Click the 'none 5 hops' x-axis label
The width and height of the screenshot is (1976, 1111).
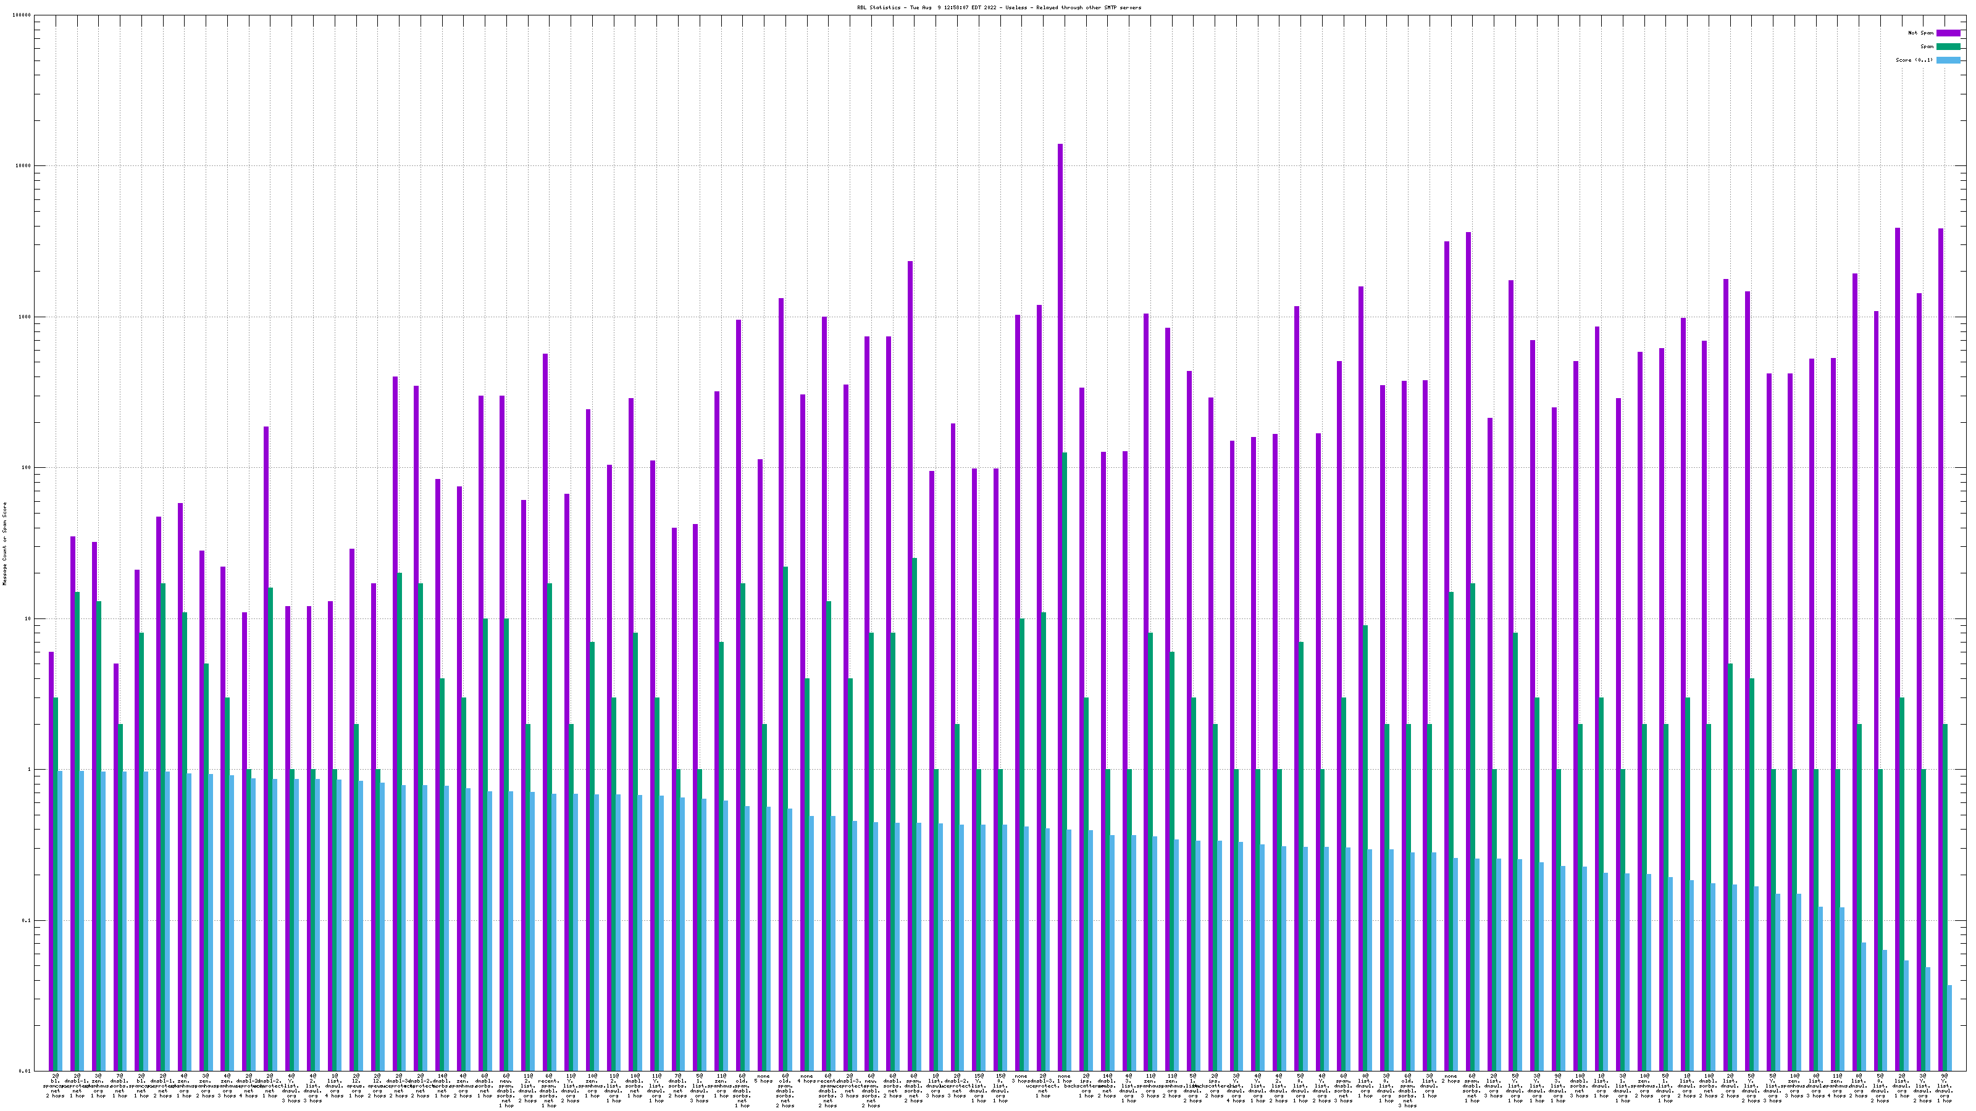[763, 1079]
